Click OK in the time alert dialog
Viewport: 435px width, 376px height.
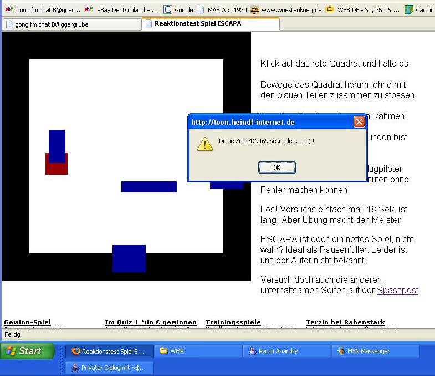[276, 167]
